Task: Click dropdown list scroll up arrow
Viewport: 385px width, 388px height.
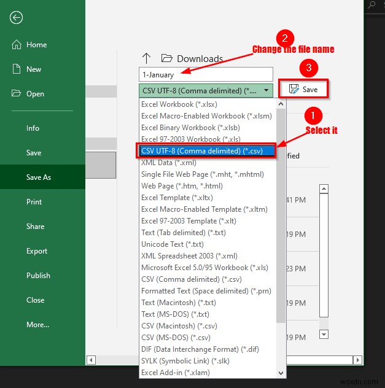Action: click(281, 104)
